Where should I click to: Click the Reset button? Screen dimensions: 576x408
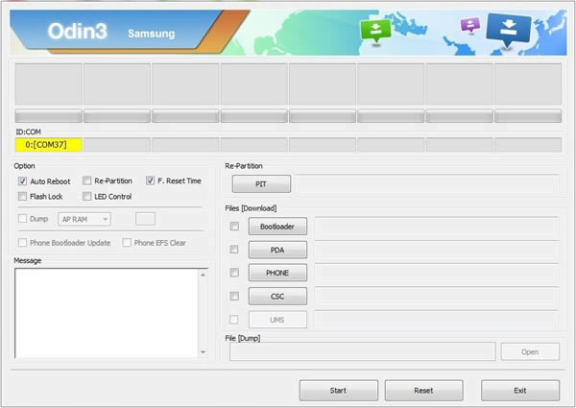point(423,391)
